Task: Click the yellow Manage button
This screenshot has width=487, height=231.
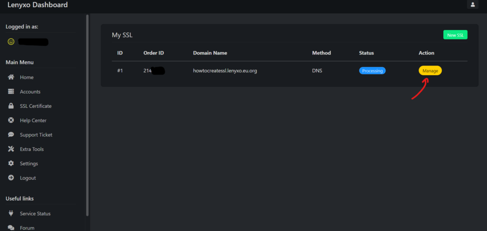Action: pos(430,71)
